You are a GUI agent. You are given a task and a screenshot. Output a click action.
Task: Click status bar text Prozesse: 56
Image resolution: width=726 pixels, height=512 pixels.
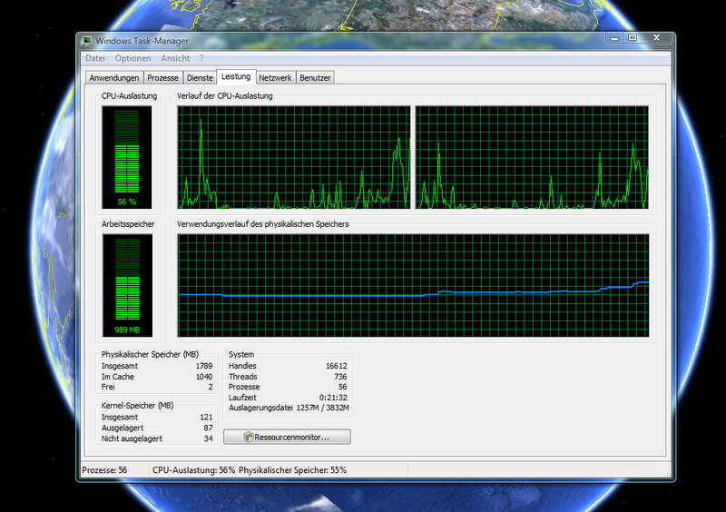(x=104, y=470)
